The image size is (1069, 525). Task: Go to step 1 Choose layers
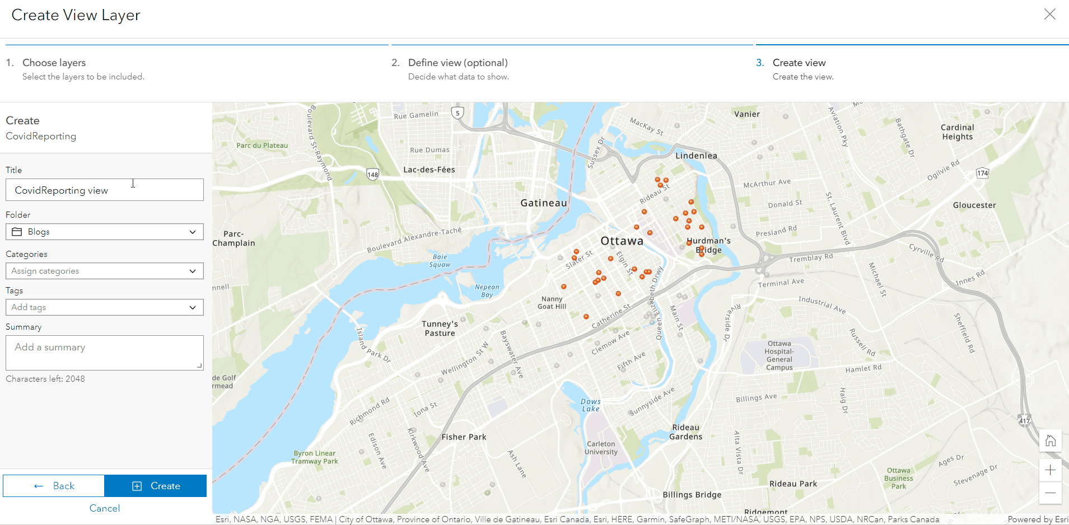pyautogui.click(x=54, y=63)
